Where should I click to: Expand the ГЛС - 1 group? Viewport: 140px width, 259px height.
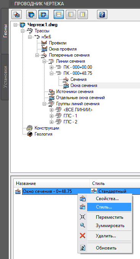pos(51,116)
